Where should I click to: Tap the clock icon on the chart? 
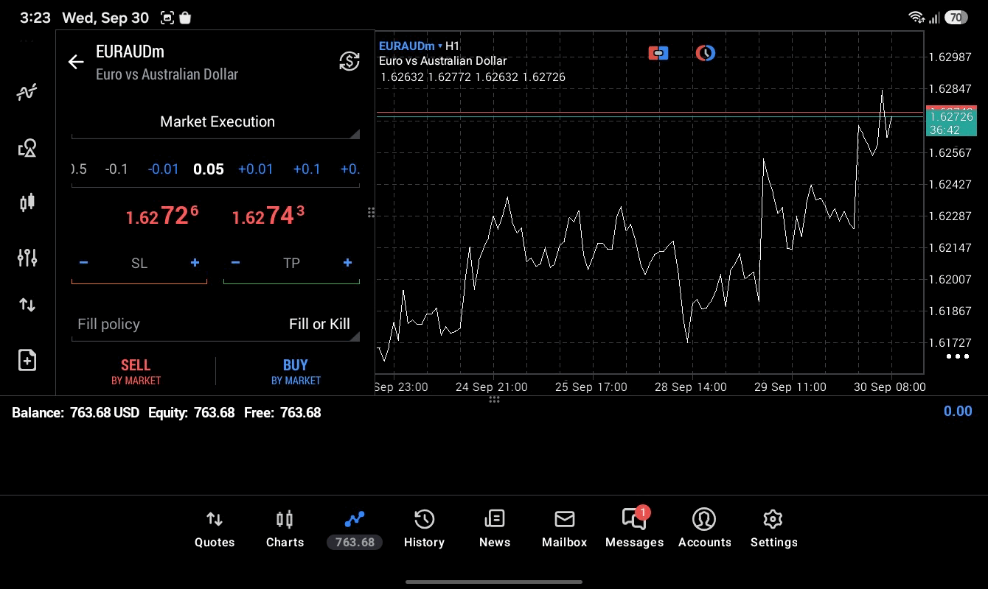(x=706, y=53)
